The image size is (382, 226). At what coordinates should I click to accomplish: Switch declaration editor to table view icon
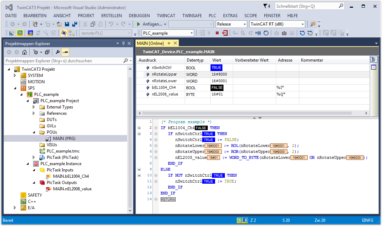point(374,67)
